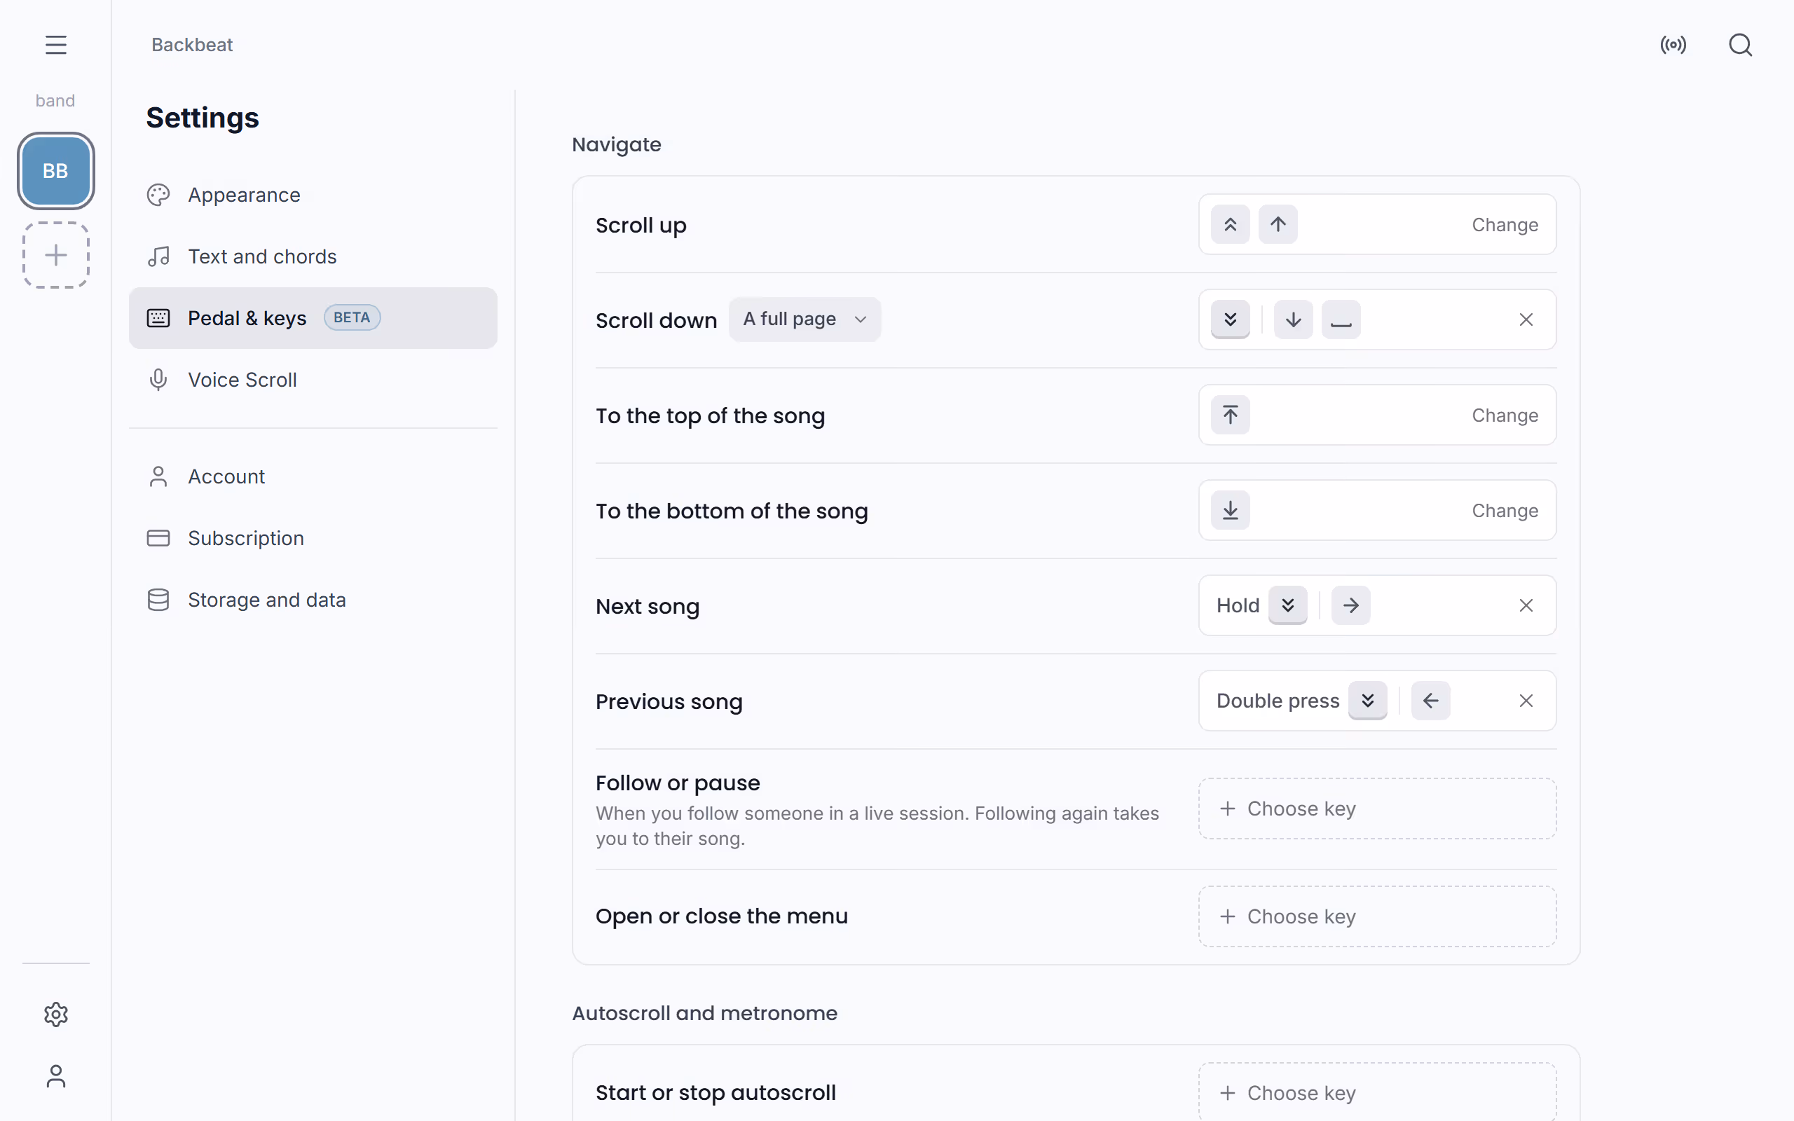Click the right arrow key in Next song

tap(1350, 606)
